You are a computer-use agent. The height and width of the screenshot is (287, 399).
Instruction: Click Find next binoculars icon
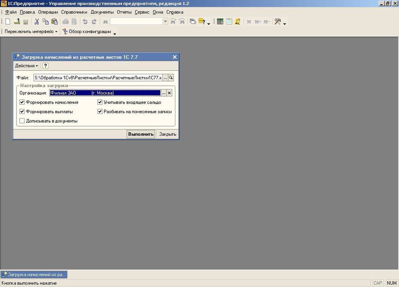pyautogui.click(x=173, y=22)
